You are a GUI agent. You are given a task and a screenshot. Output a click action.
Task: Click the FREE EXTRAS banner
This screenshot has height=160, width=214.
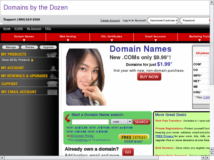pos(134,139)
